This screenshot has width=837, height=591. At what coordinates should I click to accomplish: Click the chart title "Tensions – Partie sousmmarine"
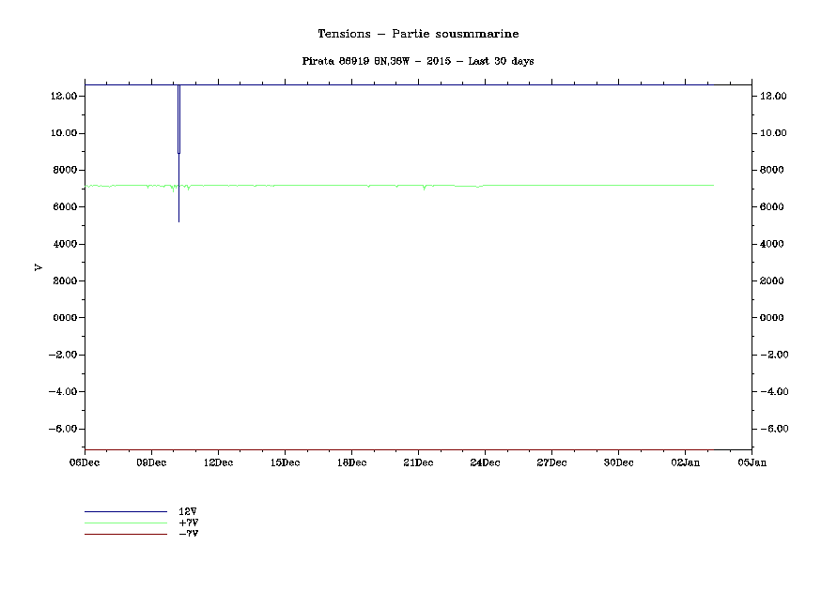pos(418,34)
